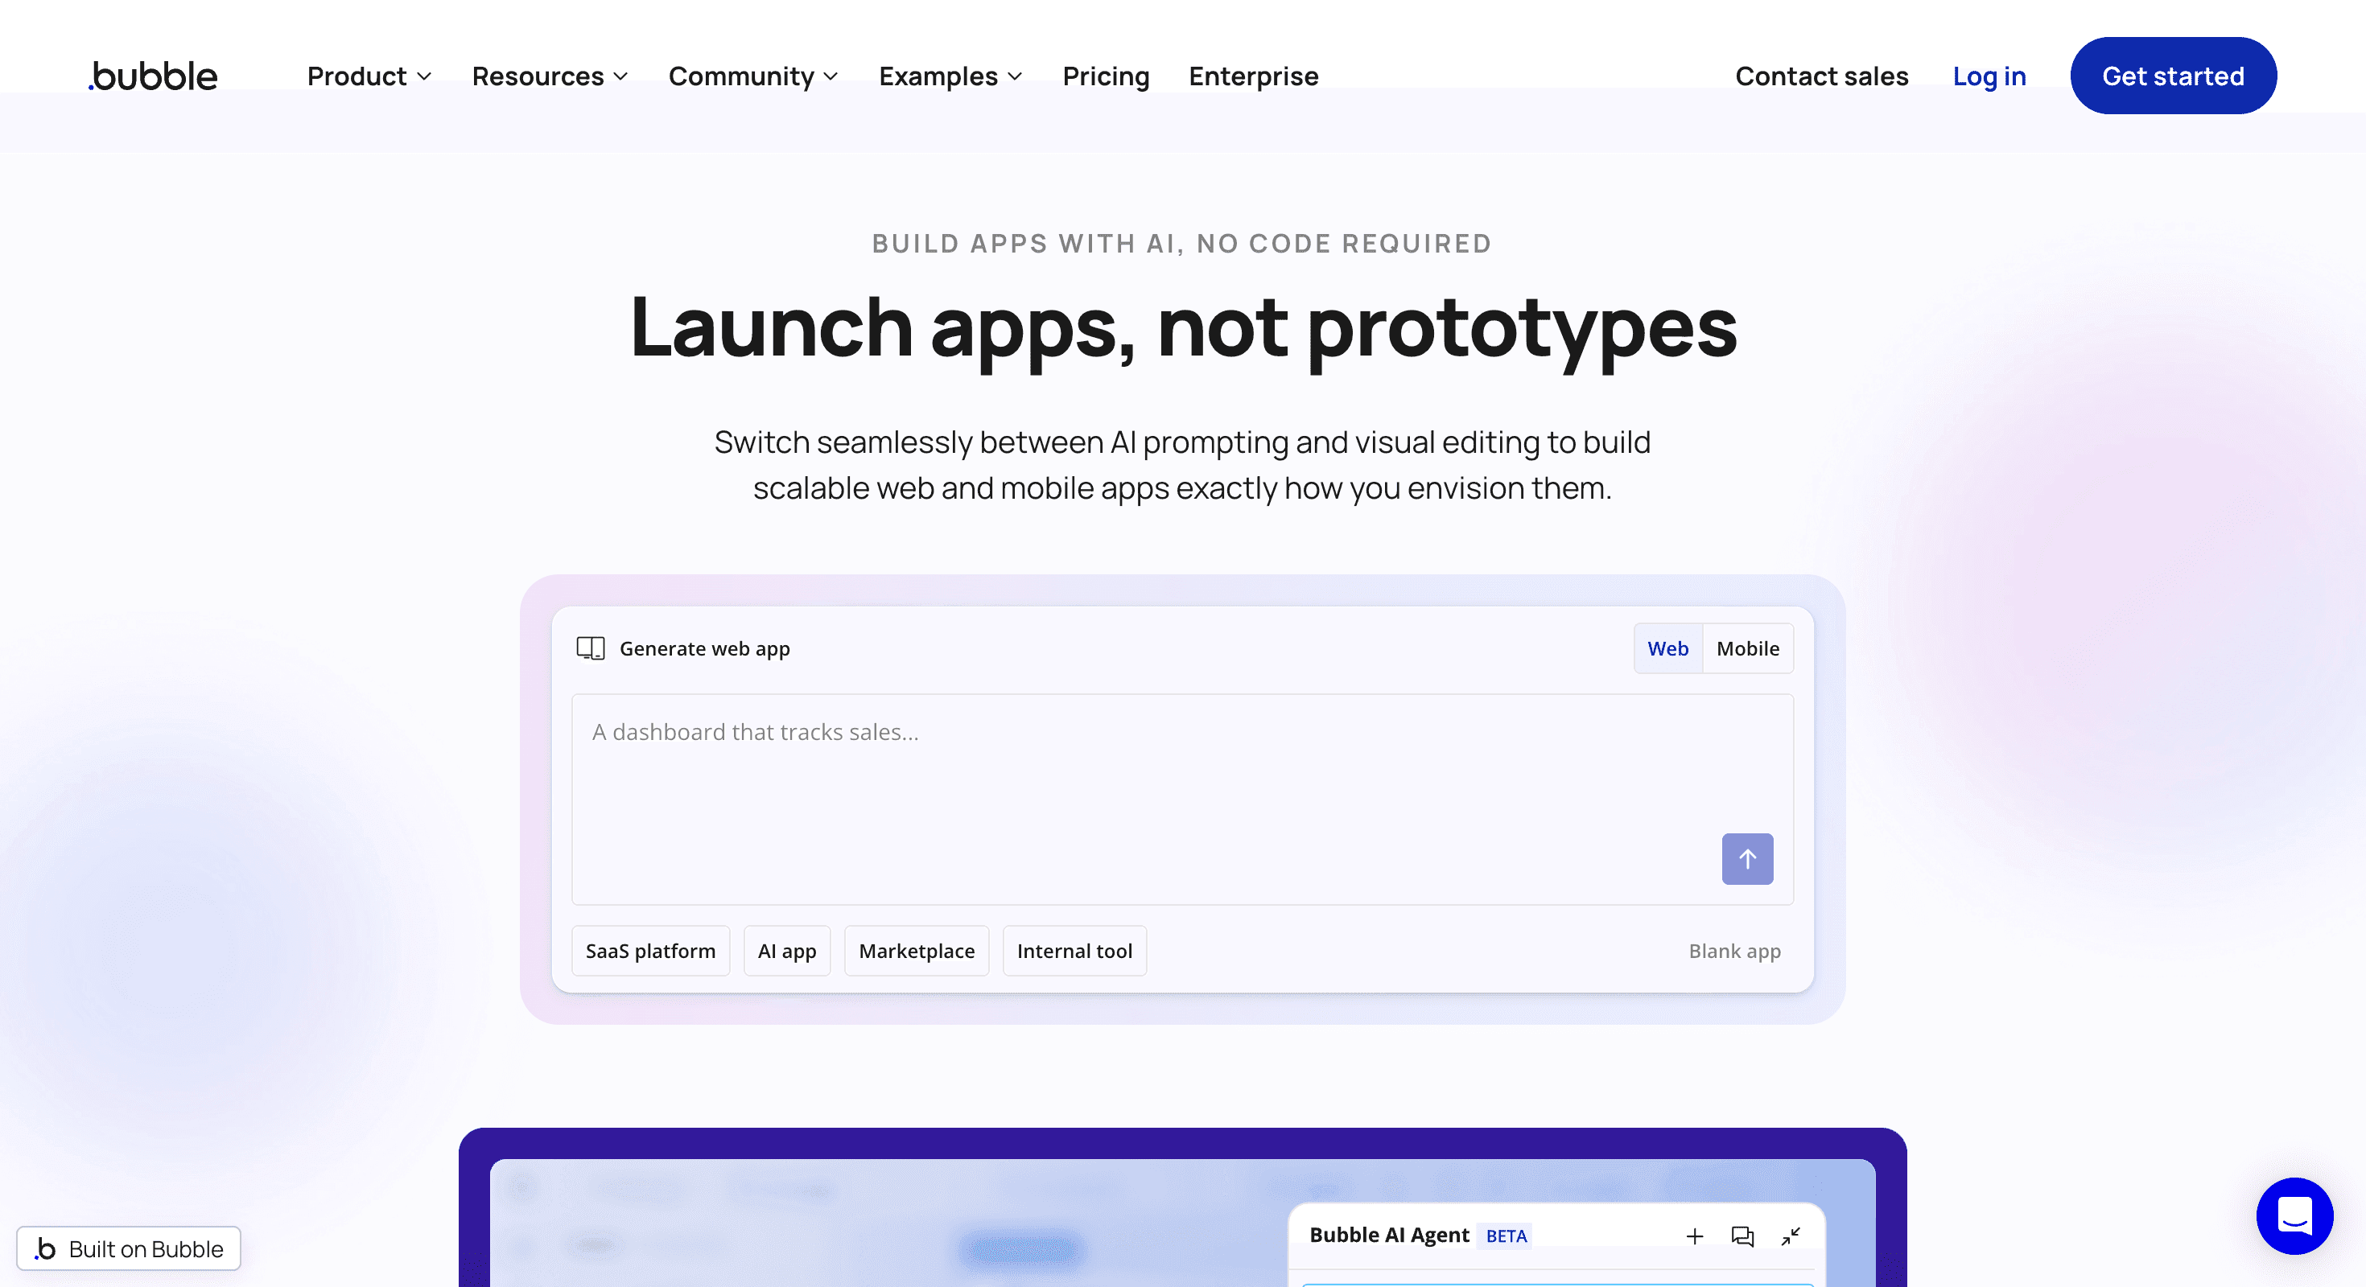Image resolution: width=2366 pixels, height=1287 pixels.
Task: Go to the Pricing page
Action: coord(1105,76)
